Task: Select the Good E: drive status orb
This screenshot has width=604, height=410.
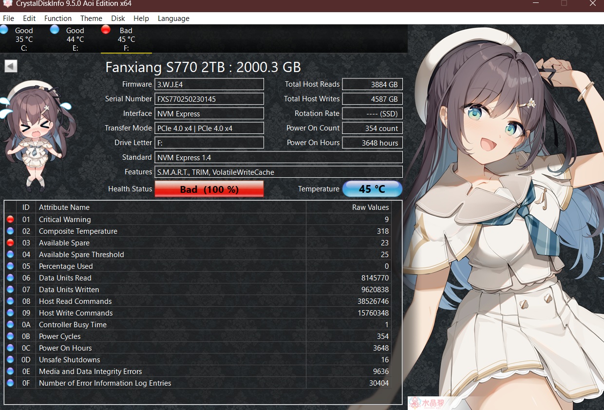Action: (x=55, y=30)
